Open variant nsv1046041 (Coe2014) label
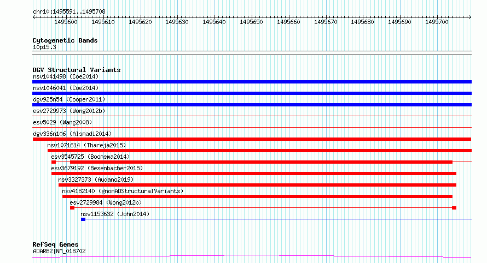The width and height of the screenshot is (487, 263). [x=66, y=88]
